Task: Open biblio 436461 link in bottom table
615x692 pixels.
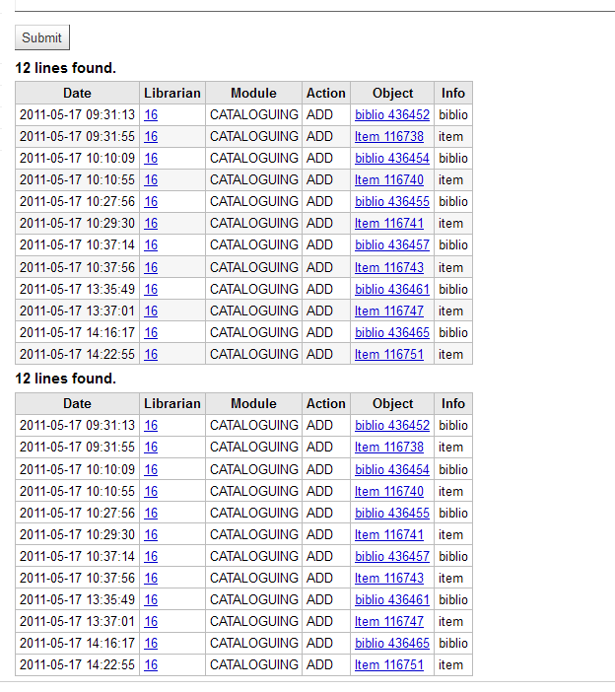Action: pyautogui.click(x=392, y=599)
